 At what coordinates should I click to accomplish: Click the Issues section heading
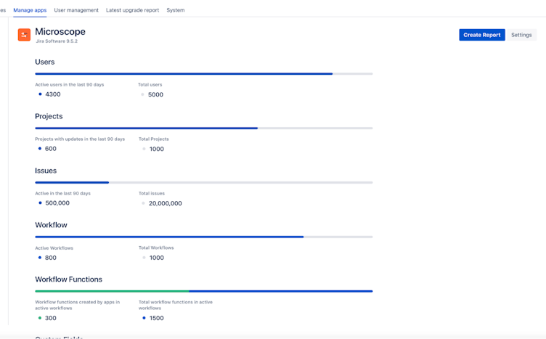point(46,171)
